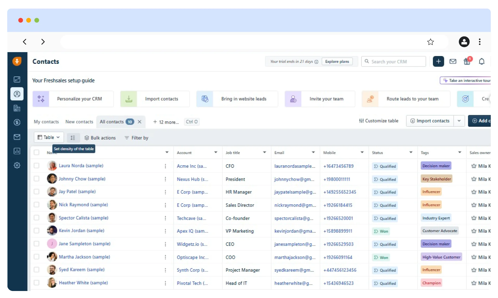498x298 pixels.
Task: Open the row actions menu for Jay Patel
Action: pyautogui.click(x=165, y=192)
